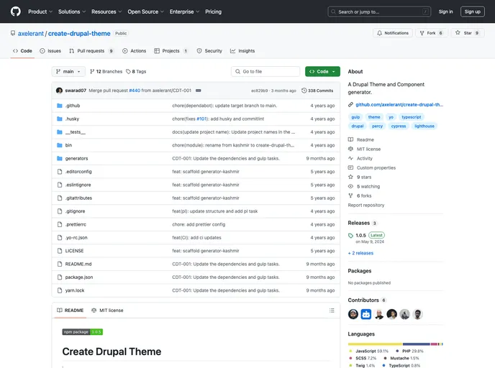Click the npm package 1.0.5 badge
495x368 pixels.
click(x=83, y=332)
